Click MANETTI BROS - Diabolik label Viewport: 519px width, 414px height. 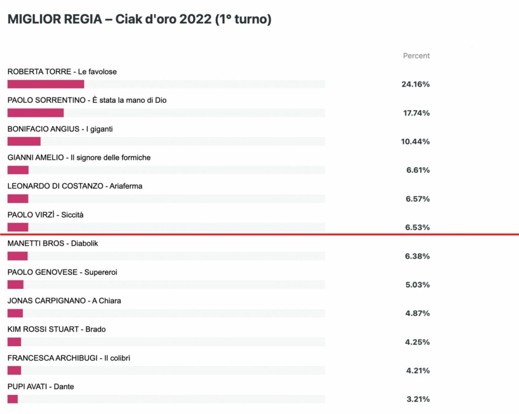pos(53,244)
